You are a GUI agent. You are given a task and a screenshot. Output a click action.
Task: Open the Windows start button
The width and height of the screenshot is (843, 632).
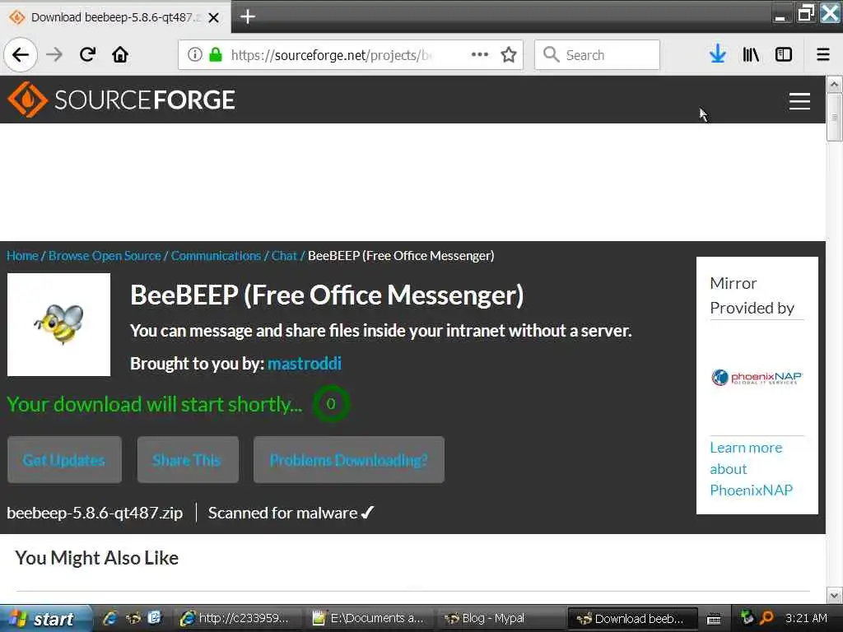44,619
